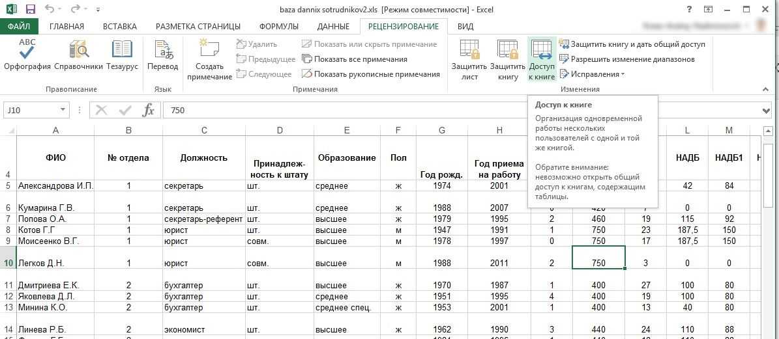Click Разрешить изменение диапазонов
Image resolution: width=779 pixels, height=339 pixels.
coord(626,59)
